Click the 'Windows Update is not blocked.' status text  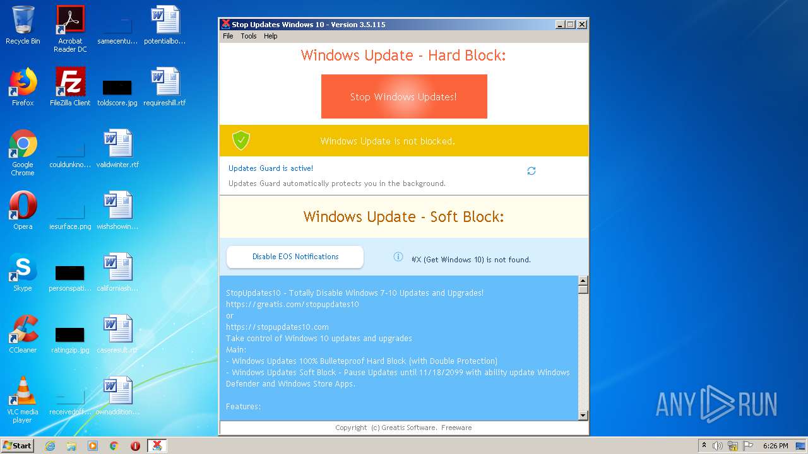click(x=388, y=141)
